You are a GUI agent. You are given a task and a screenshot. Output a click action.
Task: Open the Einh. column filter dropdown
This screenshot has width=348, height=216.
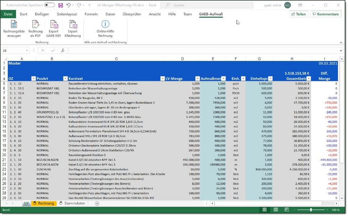pos(243,79)
